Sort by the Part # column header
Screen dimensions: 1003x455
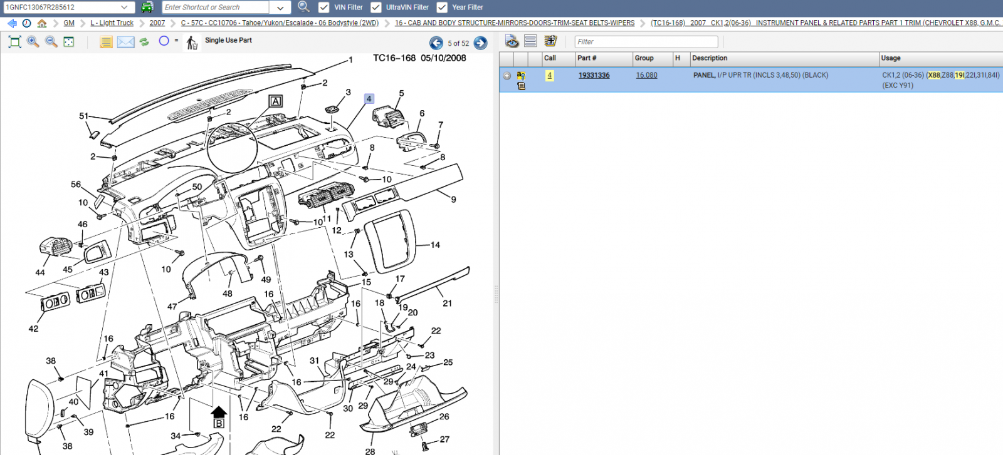click(x=604, y=58)
